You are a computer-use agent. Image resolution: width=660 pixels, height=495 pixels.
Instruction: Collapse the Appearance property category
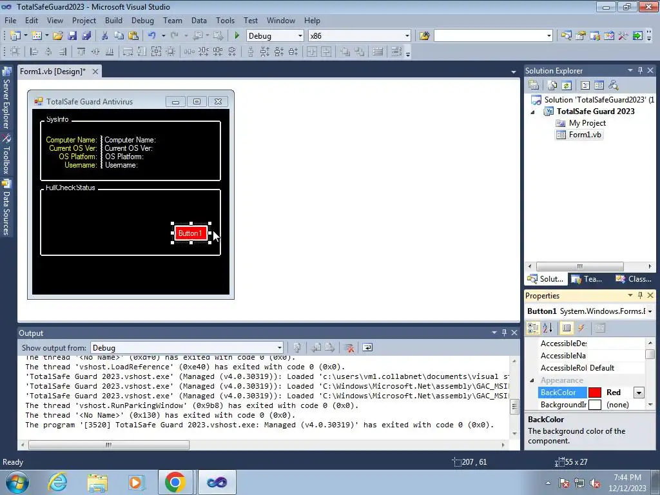tap(532, 380)
